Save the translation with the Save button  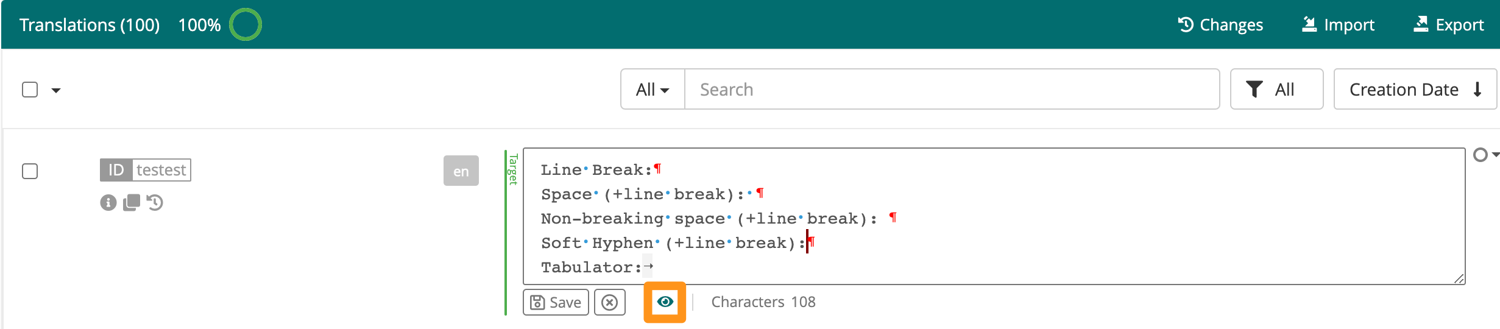tap(556, 302)
